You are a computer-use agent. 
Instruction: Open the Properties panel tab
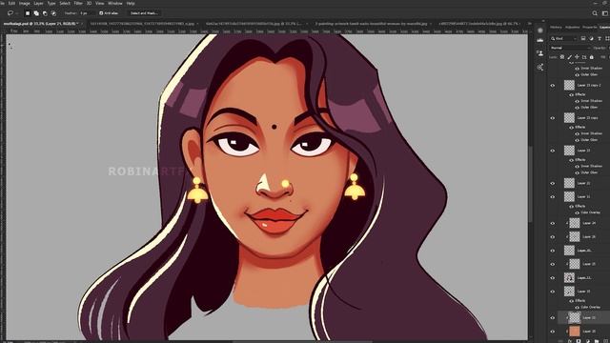[x=590, y=28]
